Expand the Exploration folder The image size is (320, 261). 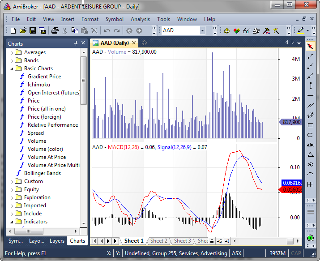(x=12, y=198)
